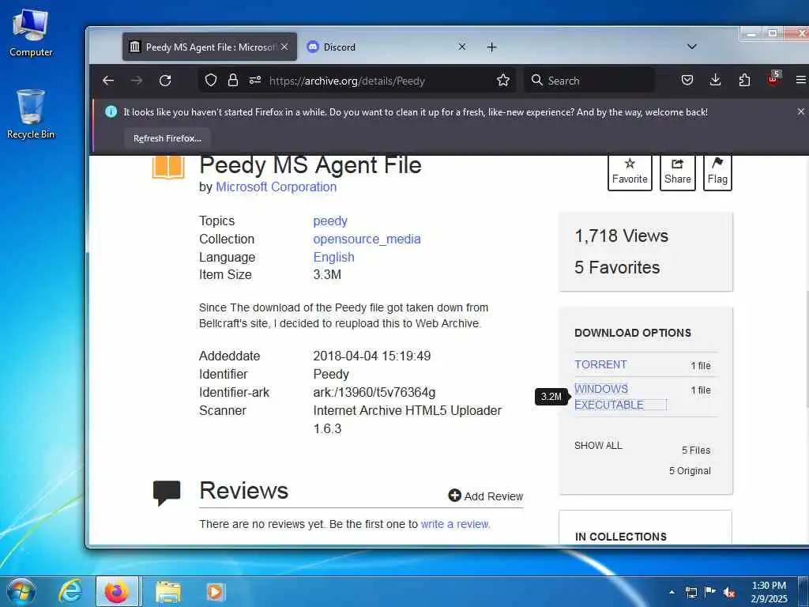Click the Add Review link

486,496
